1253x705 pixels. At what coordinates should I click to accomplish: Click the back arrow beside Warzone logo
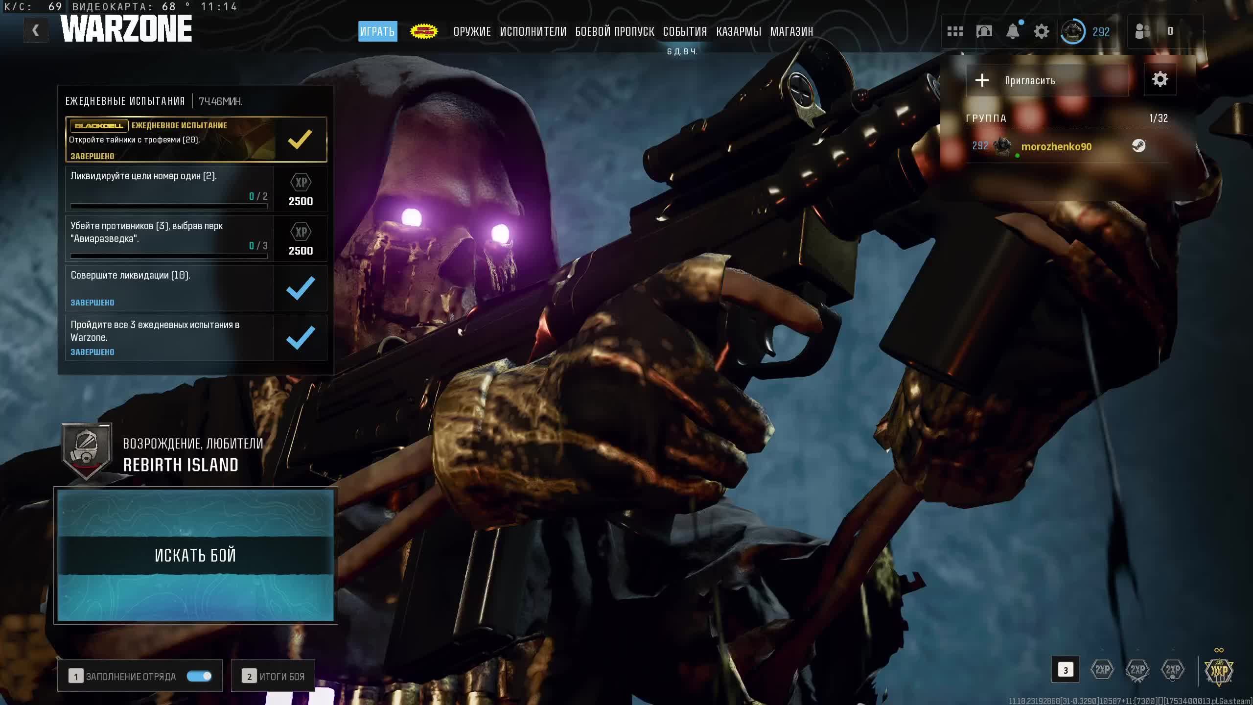(x=35, y=30)
